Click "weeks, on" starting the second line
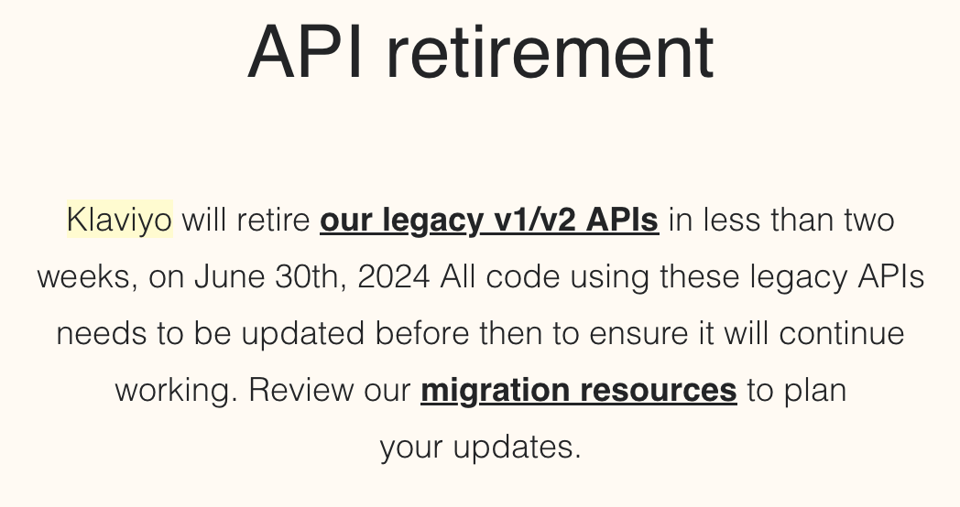The width and height of the screenshot is (960, 507). [111, 276]
